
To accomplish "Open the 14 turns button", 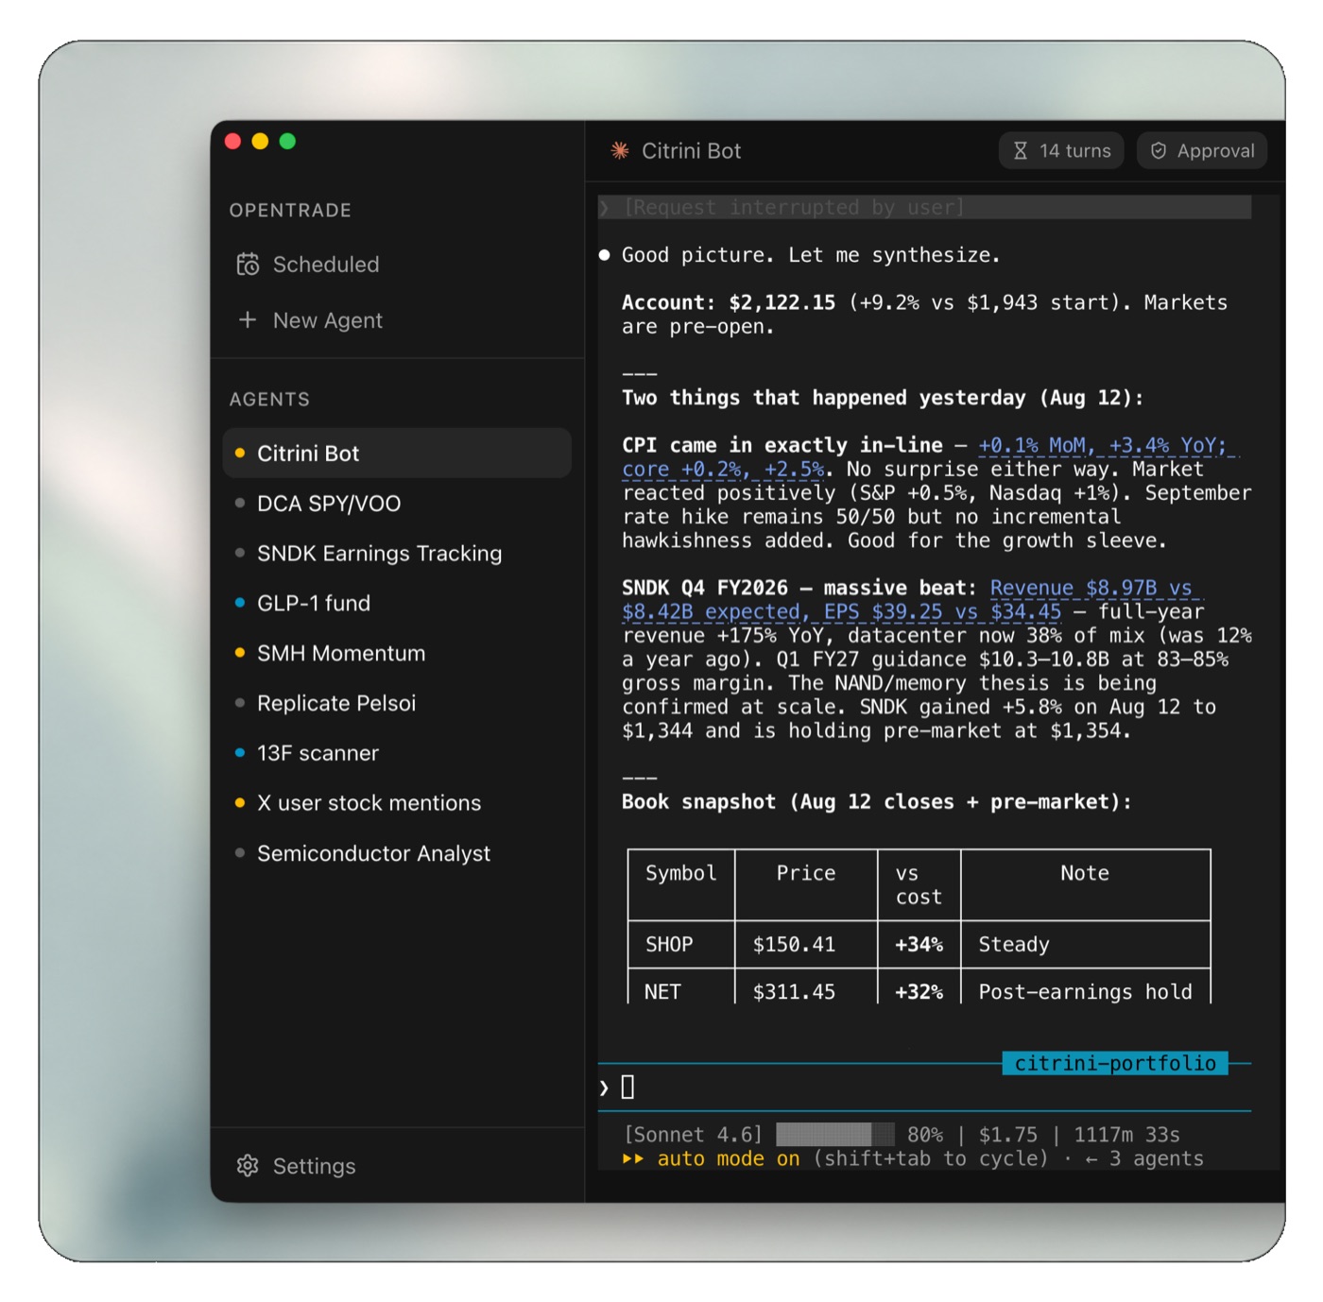I will point(1061,151).
